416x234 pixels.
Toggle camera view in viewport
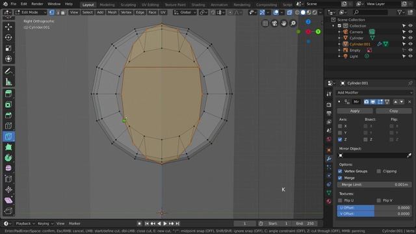coord(274,23)
